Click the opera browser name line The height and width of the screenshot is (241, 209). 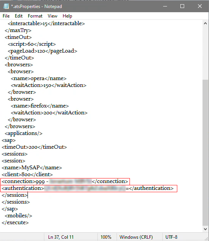point(39,79)
